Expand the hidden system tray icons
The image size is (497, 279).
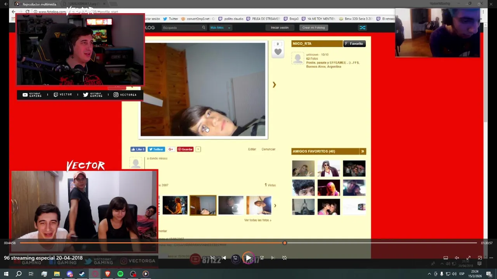coord(429,274)
